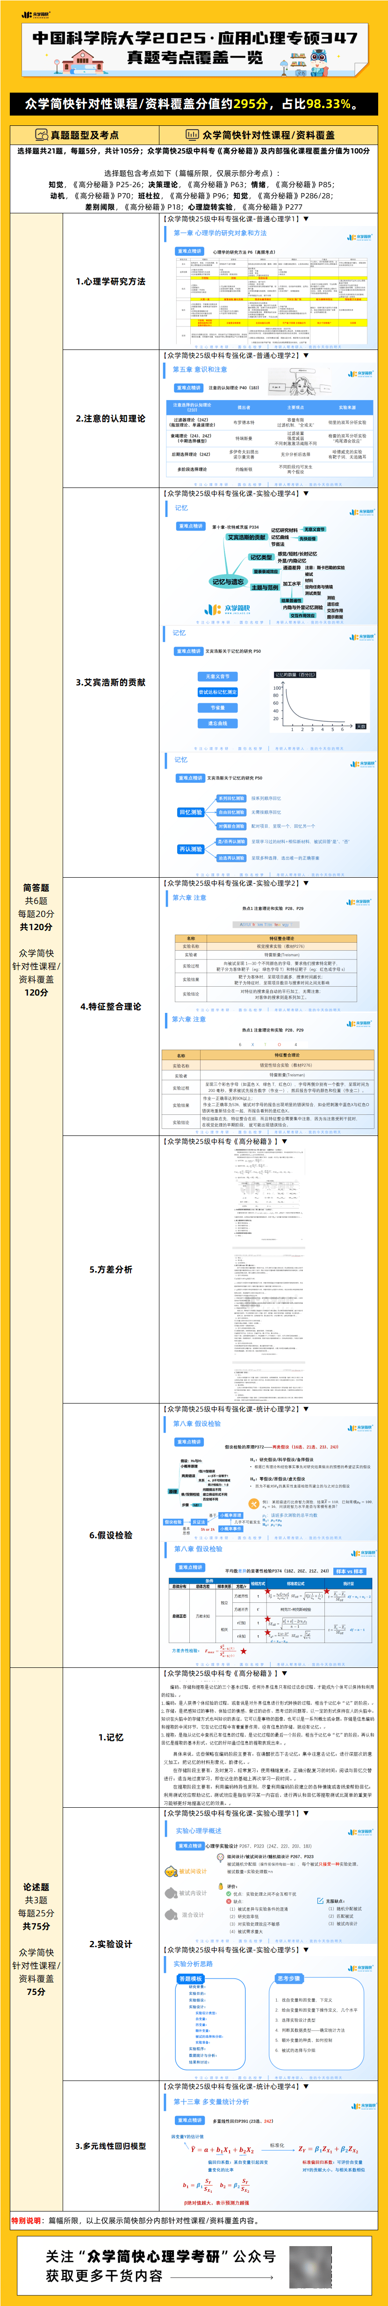388x2306 pixels.
Task: Click the 5.方差分析 row label
Action: (x=111, y=1269)
